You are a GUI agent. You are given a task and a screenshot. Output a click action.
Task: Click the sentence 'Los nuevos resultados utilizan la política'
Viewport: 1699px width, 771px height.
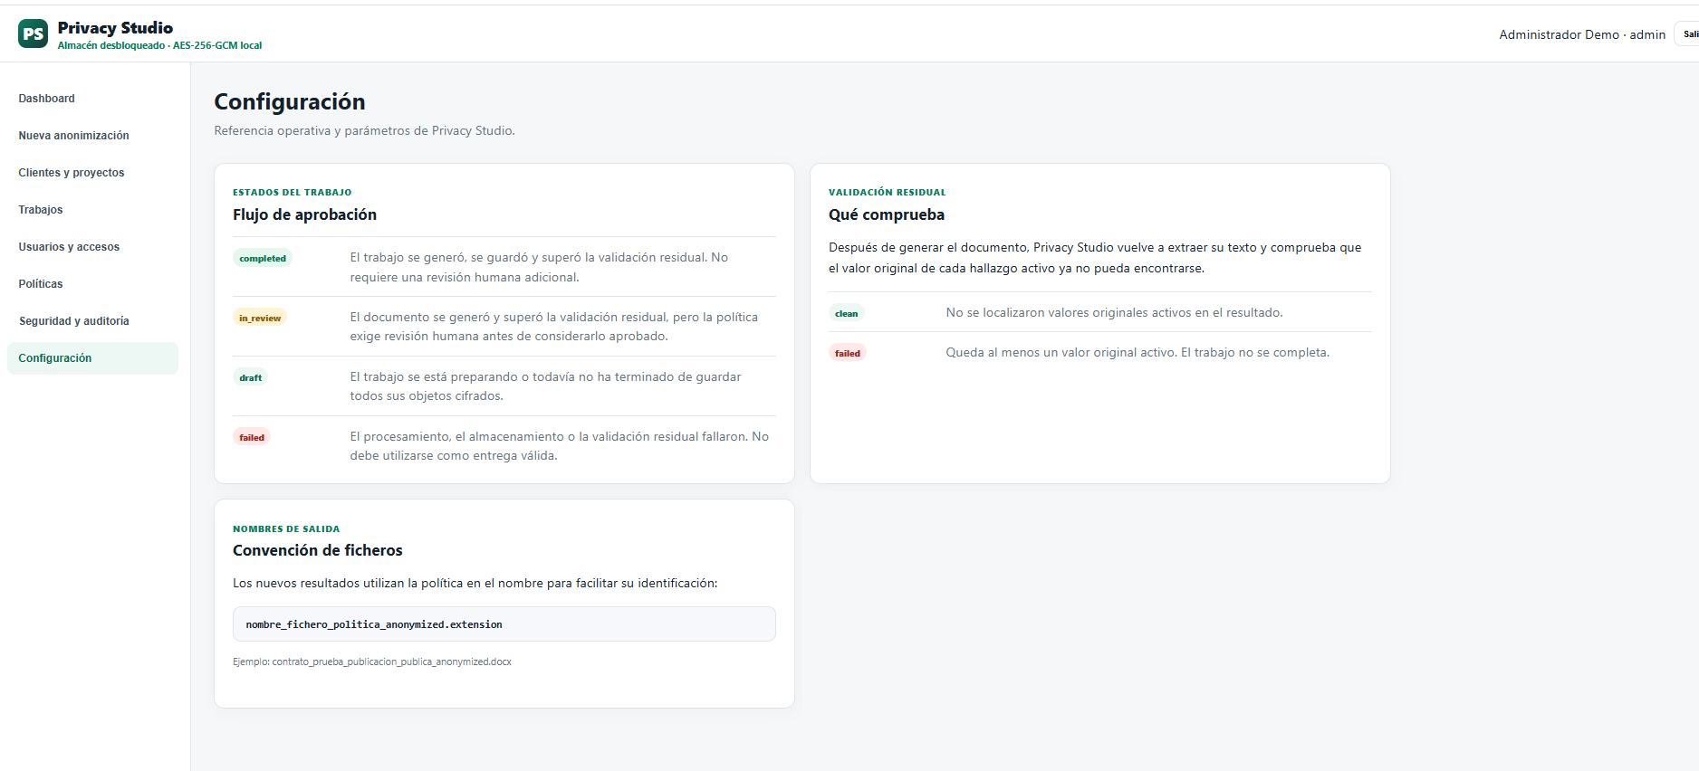point(475,583)
